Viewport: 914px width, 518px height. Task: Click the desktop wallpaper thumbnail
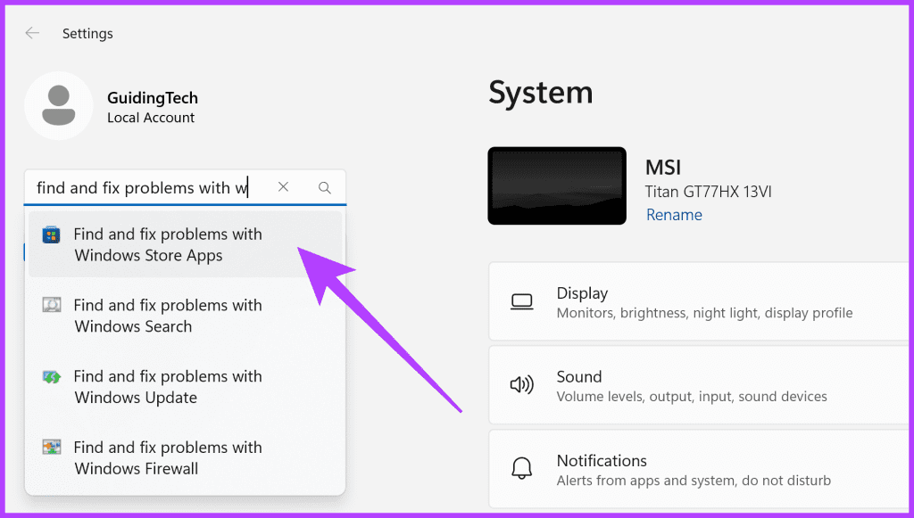point(557,185)
